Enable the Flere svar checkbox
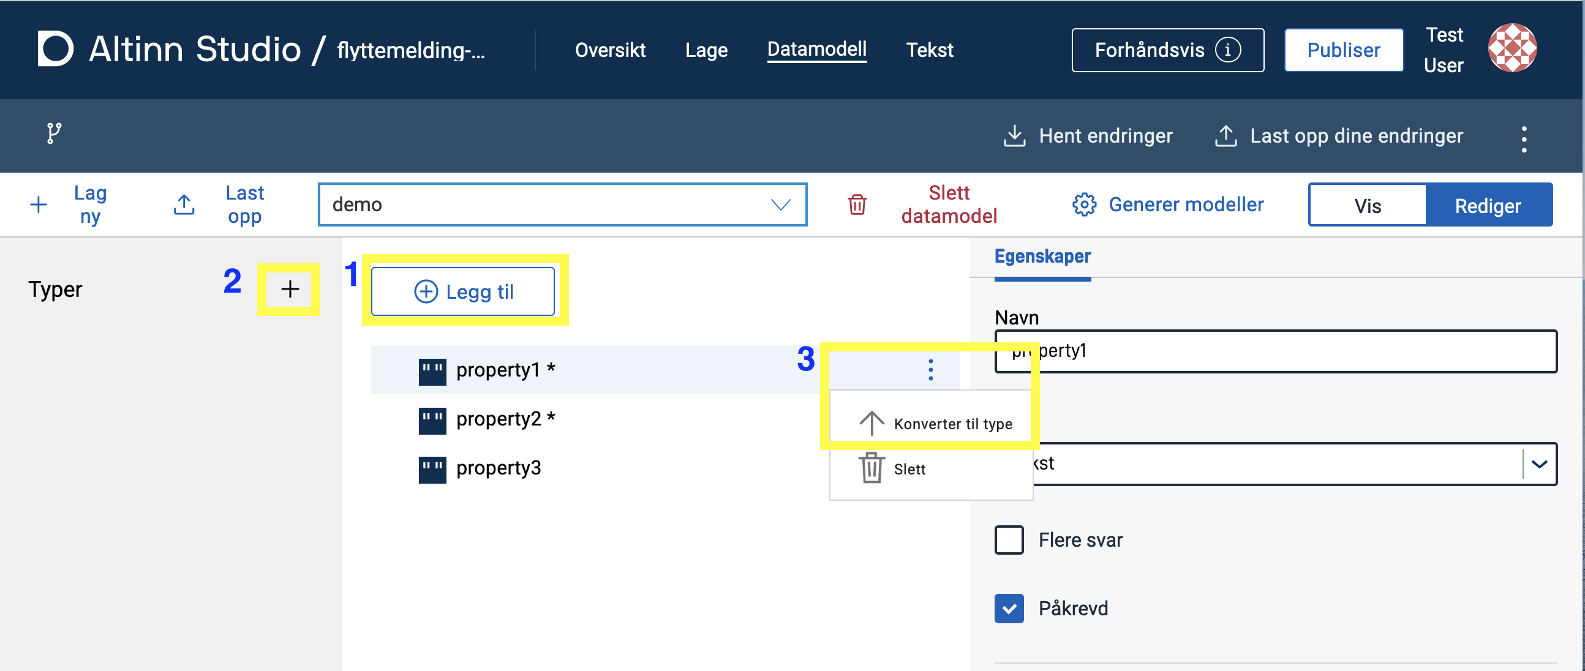The width and height of the screenshot is (1585, 671). (x=1009, y=540)
